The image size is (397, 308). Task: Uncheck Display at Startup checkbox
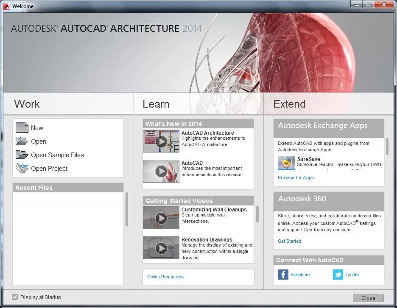pyautogui.click(x=15, y=297)
